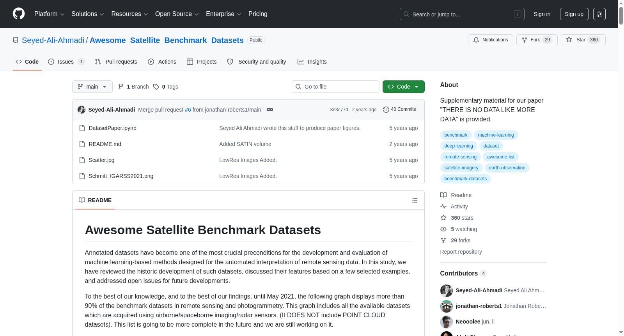
Task: Switch to Security and quality tab
Action: 257,62
